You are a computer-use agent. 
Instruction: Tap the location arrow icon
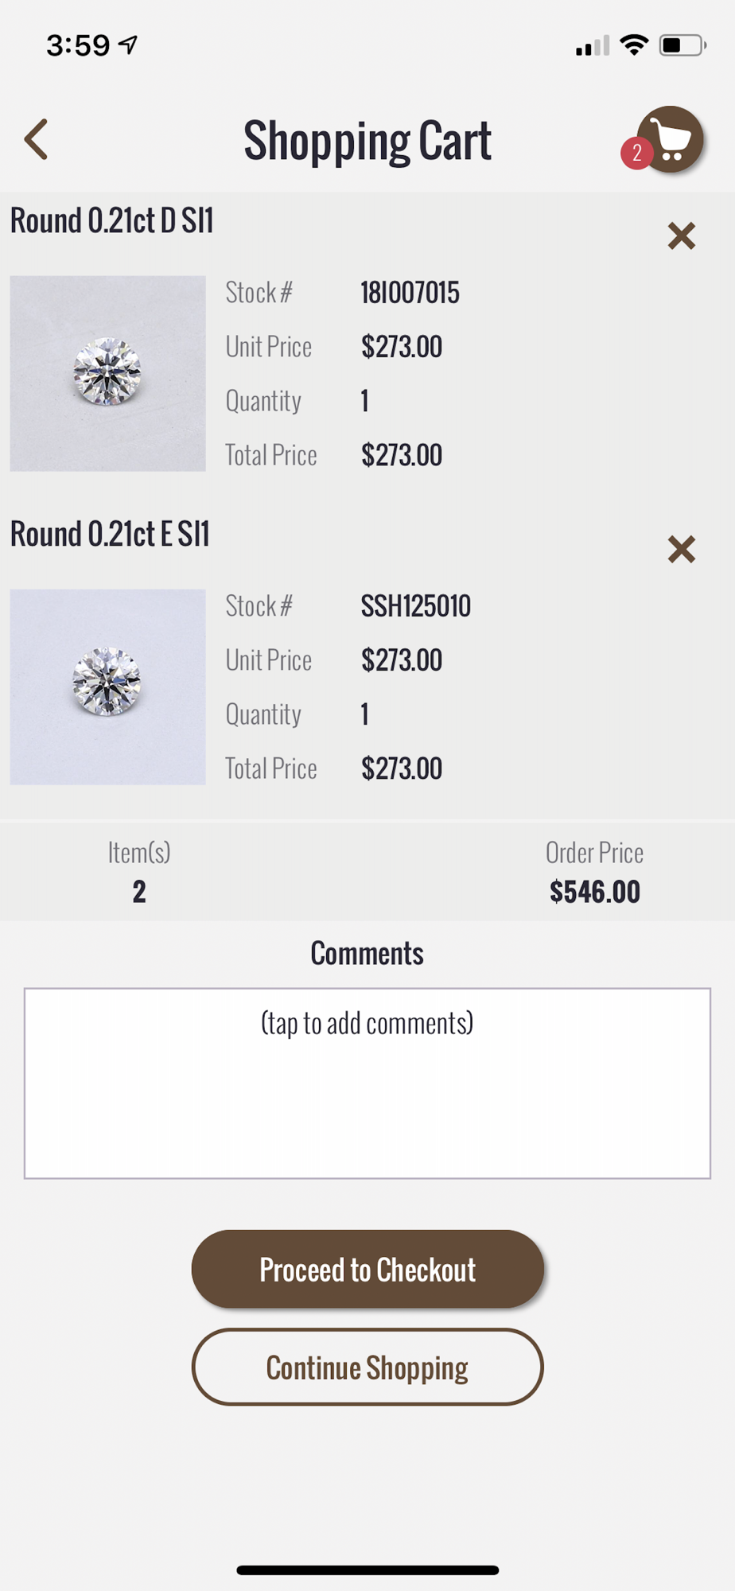[128, 45]
